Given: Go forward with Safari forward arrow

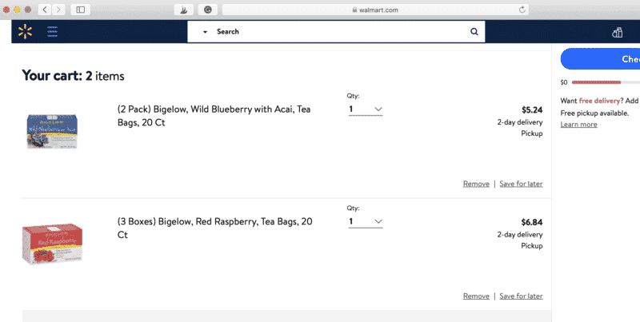Looking at the screenshot, I should (58, 10).
